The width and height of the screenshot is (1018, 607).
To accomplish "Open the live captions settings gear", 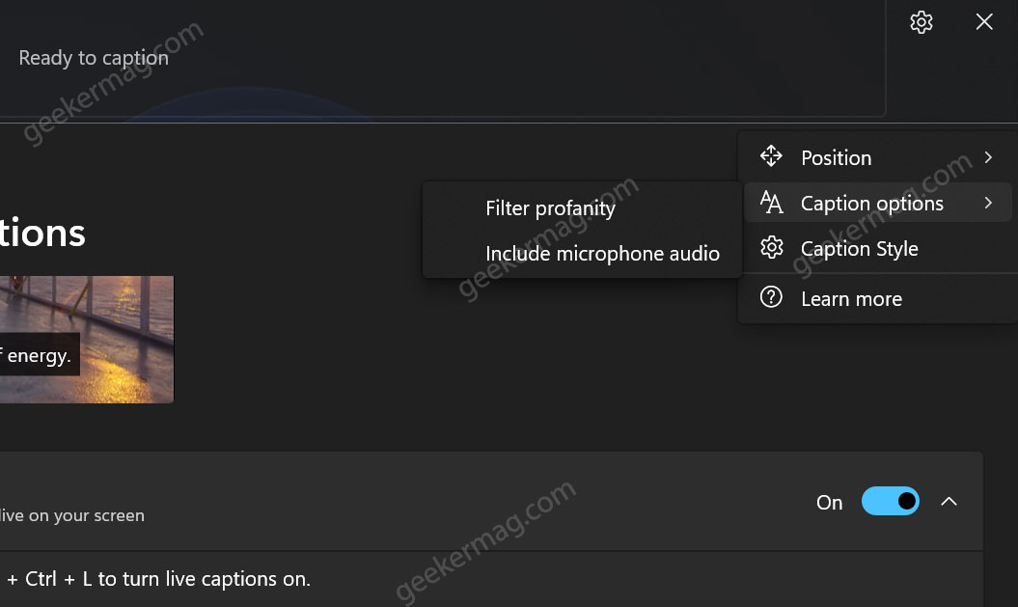I will point(921,21).
